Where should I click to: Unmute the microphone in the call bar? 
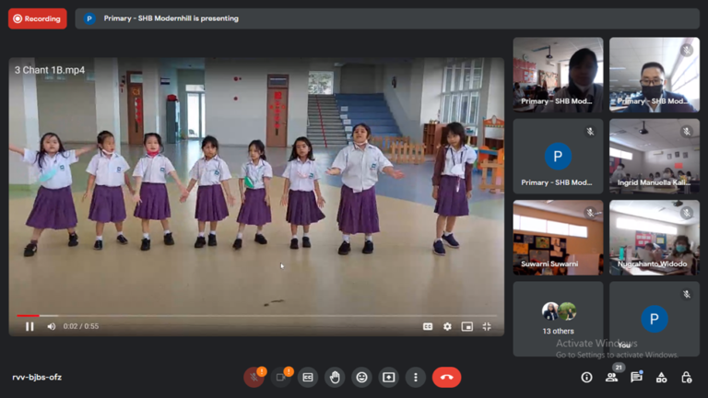pos(254,377)
